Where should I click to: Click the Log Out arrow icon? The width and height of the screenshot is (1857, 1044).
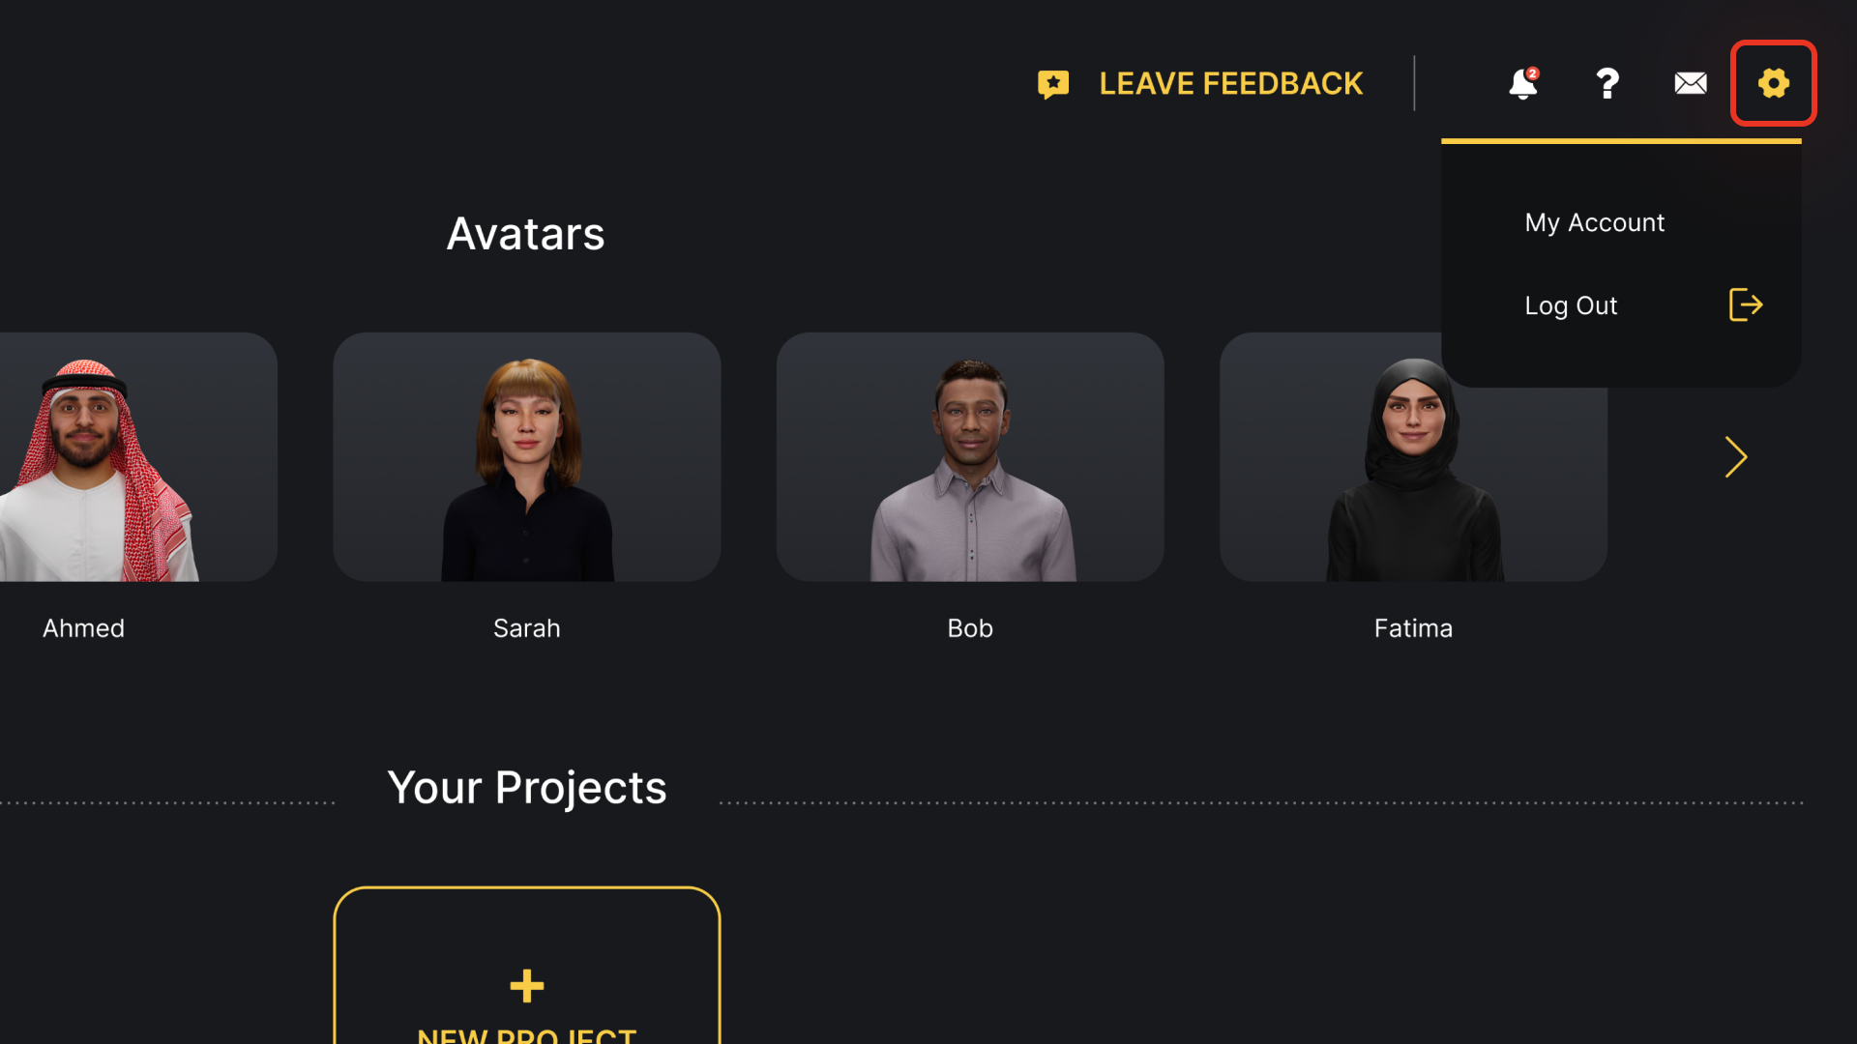pyautogui.click(x=1745, y=305)
